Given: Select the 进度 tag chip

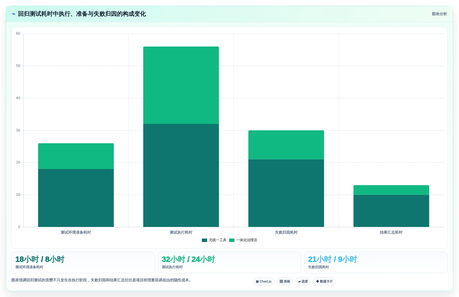Looking at the screenshot, I should pyautogui.click(x=303, y=282).
